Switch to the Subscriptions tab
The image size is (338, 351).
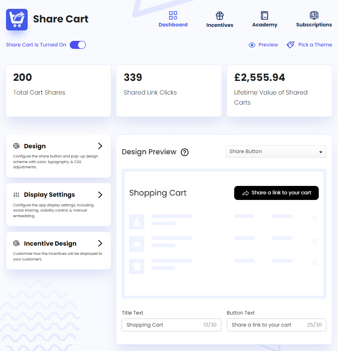314,19
